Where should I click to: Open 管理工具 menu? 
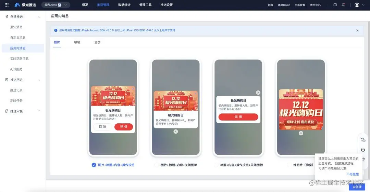(x=145, y=5)
